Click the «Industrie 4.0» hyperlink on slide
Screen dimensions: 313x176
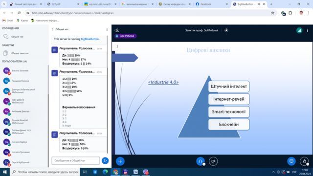163,82
